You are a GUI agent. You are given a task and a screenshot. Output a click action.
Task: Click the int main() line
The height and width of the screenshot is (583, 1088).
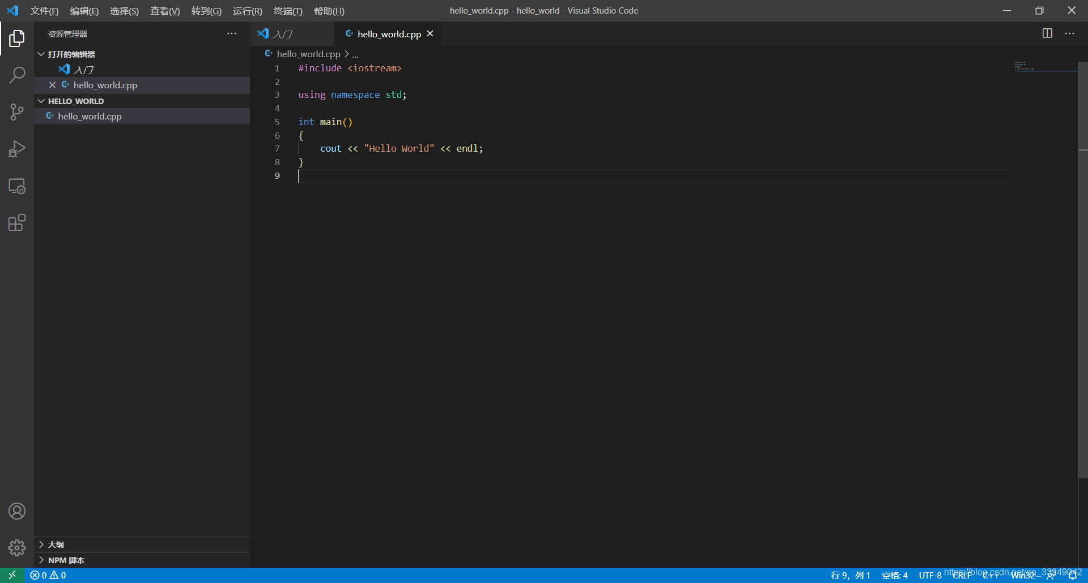coord(325,122)
